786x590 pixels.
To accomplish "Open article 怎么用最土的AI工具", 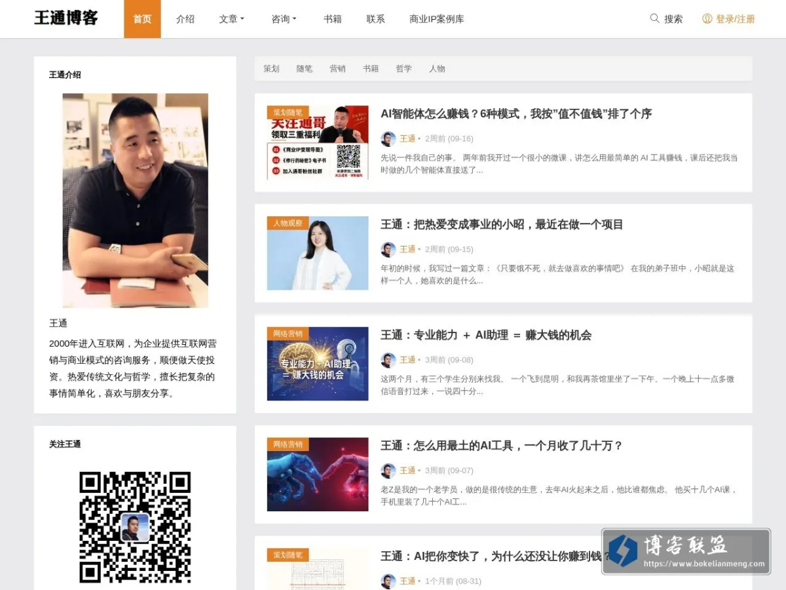I will (x=502, y=446).
